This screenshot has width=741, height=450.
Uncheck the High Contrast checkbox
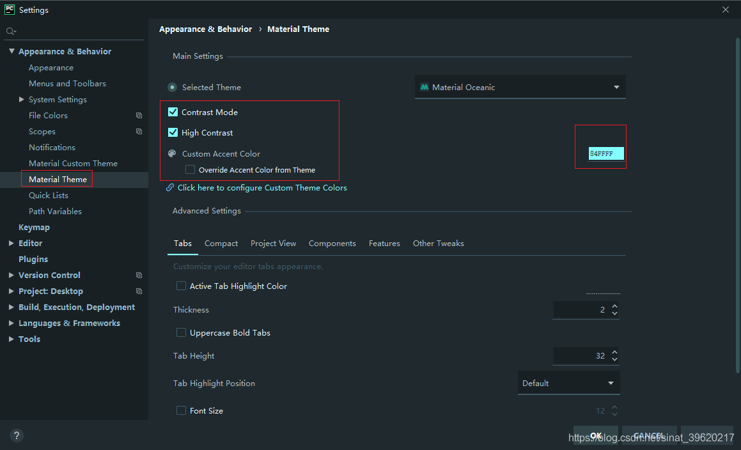point(173,132)
